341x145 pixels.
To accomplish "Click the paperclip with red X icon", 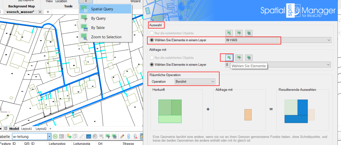I will tap(135, 136).
